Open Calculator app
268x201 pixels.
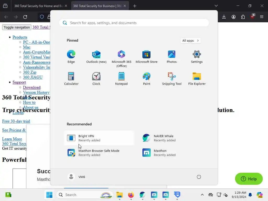click(x=71, y=79)
